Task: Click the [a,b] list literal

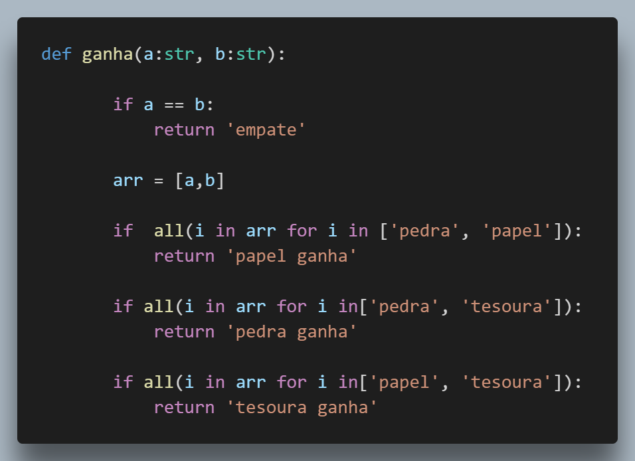Action: (x=200, y=180)
